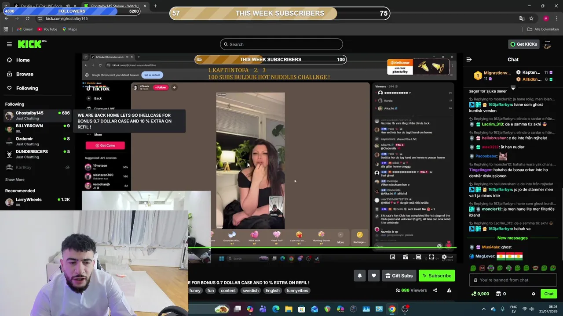Click the green Subscribe button
This screenshot has height=316, width=563.
[x=437, y=276]
